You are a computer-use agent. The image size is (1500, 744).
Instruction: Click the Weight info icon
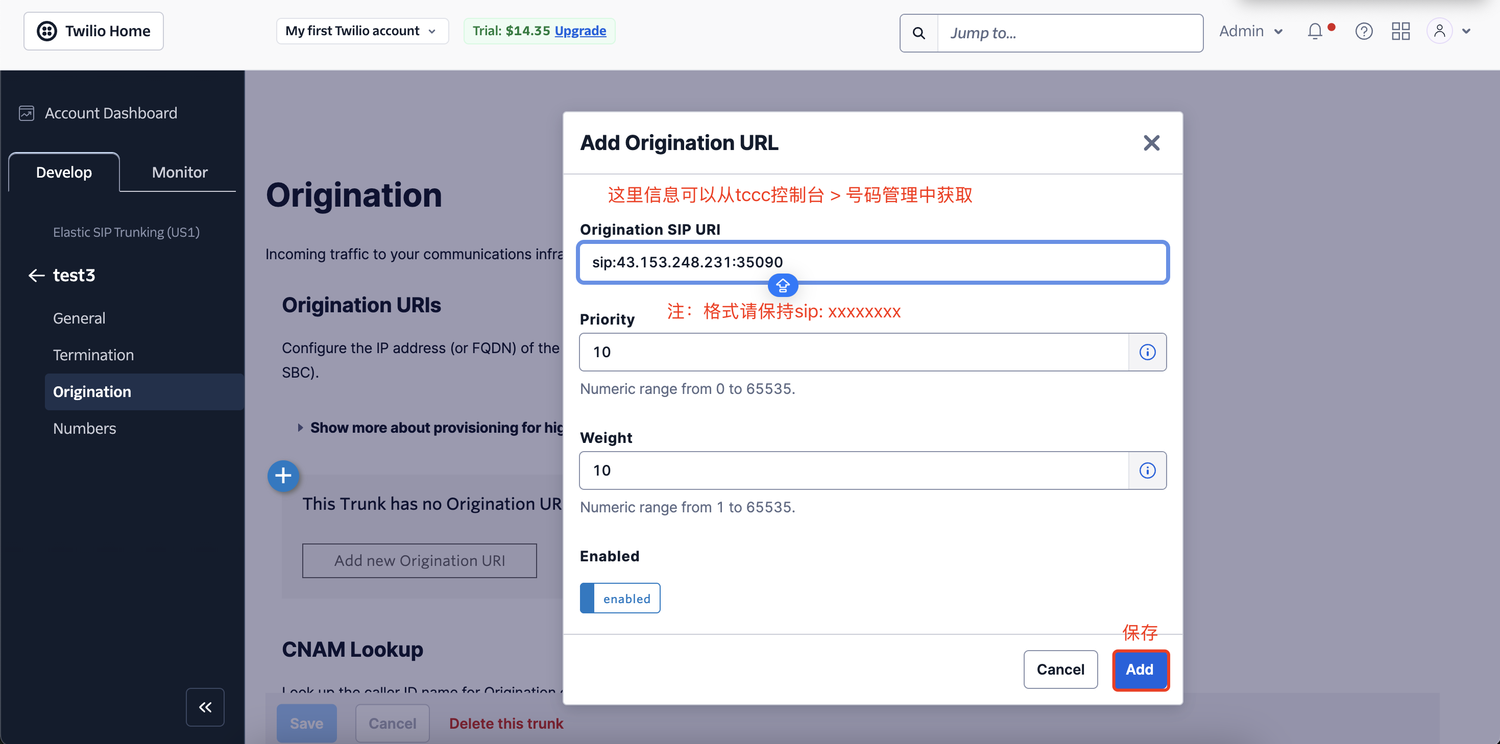coord(1147,470)
